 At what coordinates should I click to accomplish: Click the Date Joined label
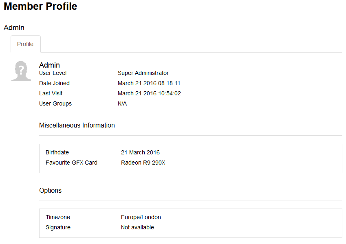click(54, 83)
